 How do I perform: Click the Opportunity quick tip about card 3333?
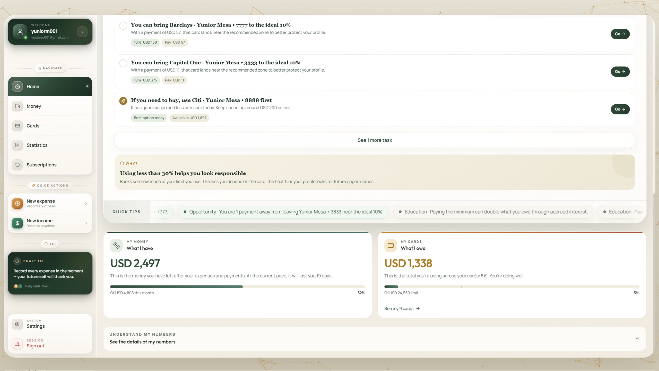[x=283, y=212]
